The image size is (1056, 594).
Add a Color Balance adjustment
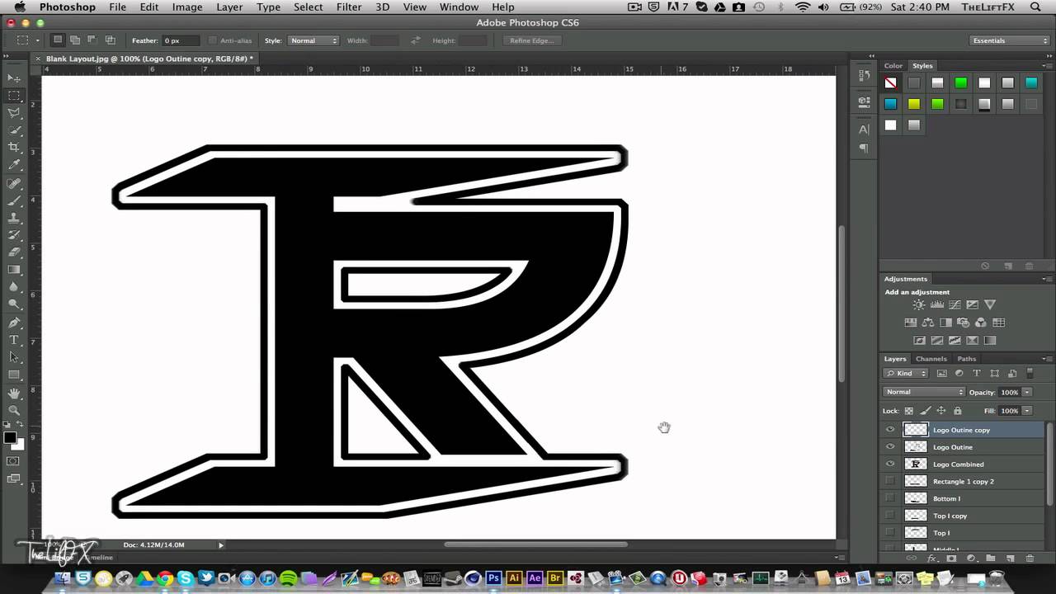click(x=928, y=323)
